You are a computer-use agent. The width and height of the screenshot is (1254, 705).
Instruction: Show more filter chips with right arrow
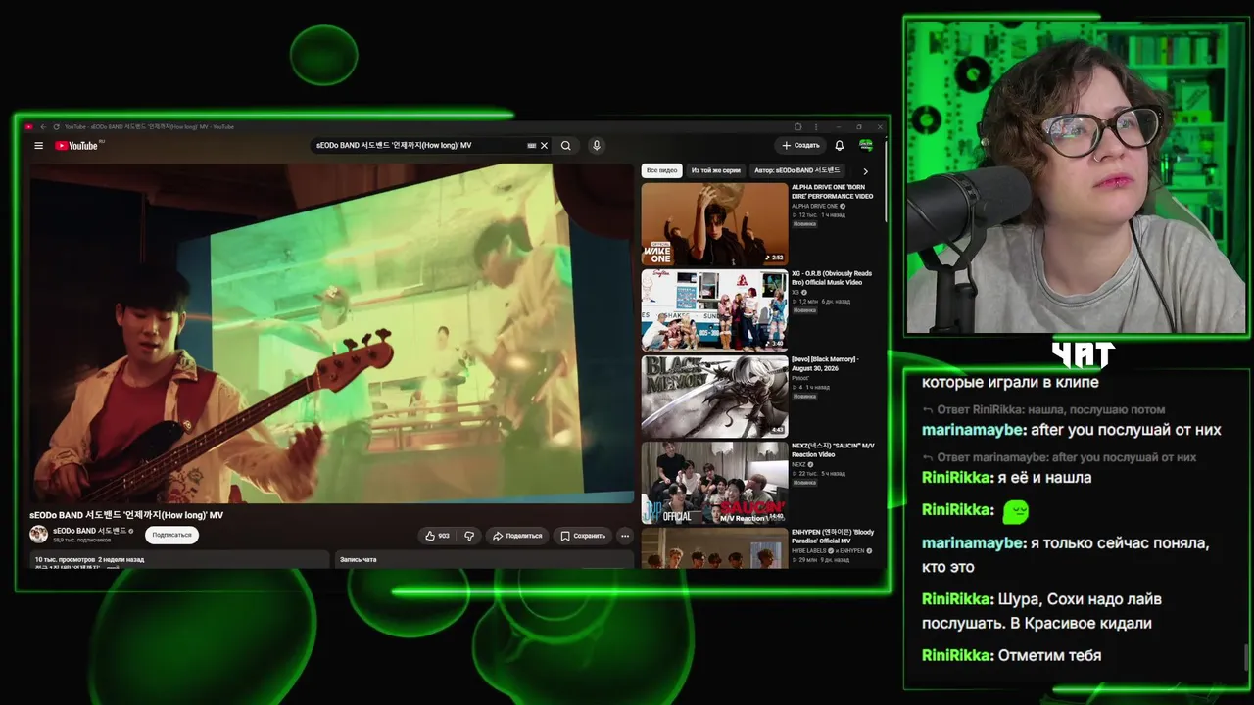pos(865,171)
